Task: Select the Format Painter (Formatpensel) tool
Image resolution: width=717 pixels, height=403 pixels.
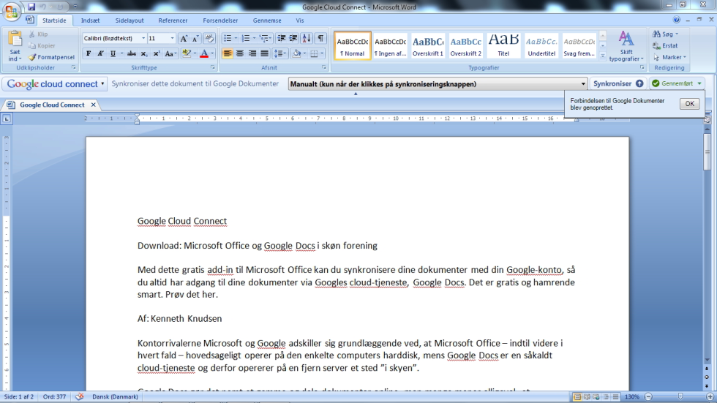Action: [51, 57]
